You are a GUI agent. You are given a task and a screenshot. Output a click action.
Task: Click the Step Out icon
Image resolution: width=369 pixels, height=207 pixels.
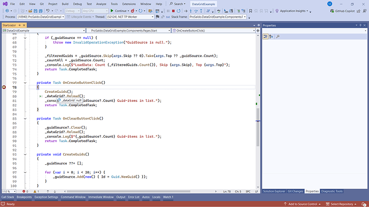201,11
